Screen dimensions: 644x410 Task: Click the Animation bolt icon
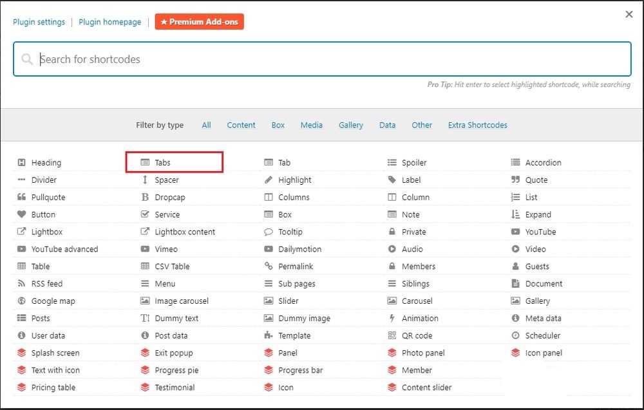392,319
